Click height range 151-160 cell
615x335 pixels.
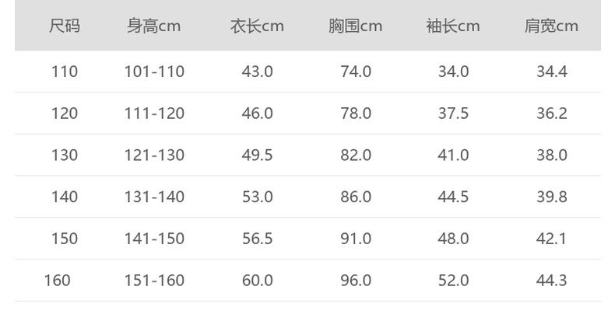(154, 280)
